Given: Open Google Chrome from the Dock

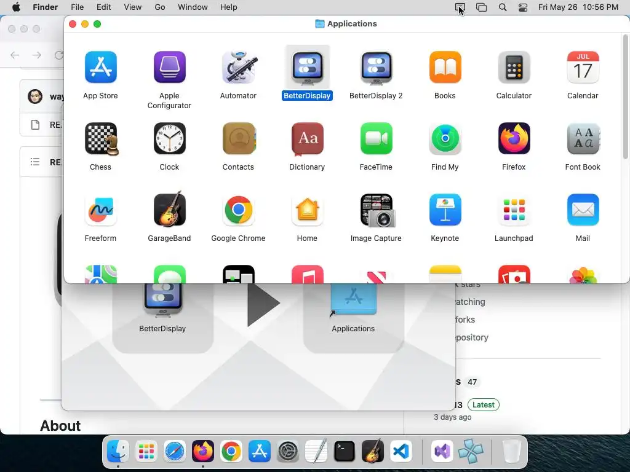Looking at the screenshot, I should coord(231,451).
